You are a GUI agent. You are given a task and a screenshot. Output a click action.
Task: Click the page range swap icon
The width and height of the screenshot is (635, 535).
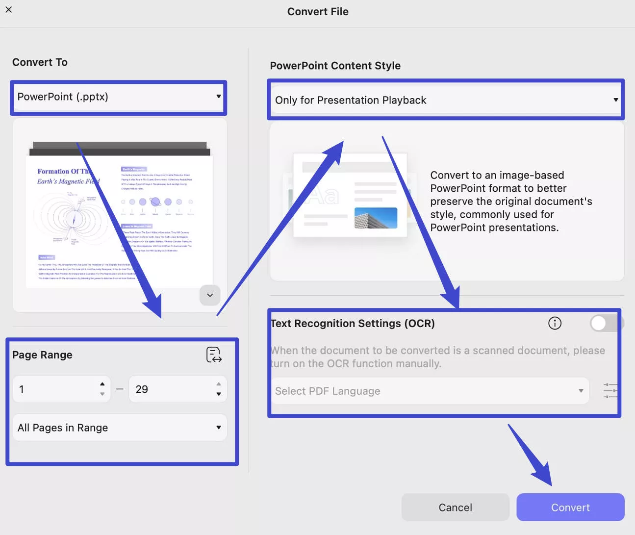[214, 355]
